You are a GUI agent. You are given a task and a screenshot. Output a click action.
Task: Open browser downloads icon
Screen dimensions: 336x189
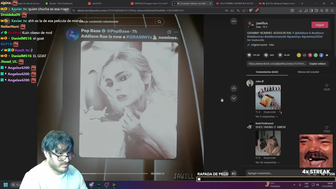pos(301,10)
